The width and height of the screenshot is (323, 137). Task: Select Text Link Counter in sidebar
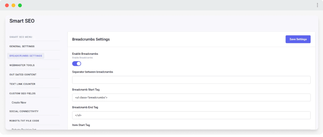point(22,84)
